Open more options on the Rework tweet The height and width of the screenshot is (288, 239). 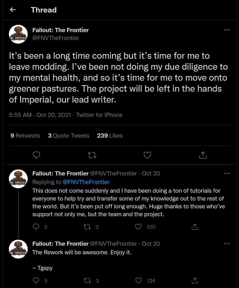[x=227, y=244]
